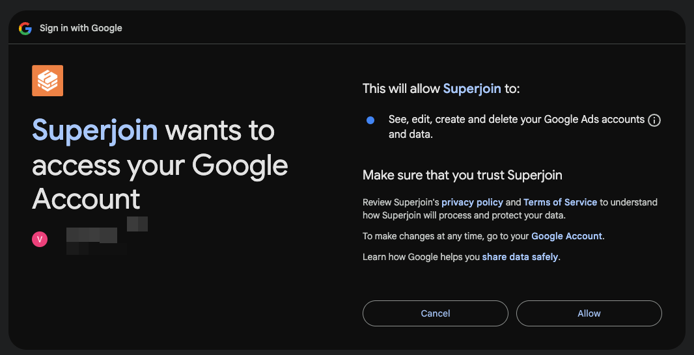Click Allow to grant Superjoin access
The image size is (694, 355).
point(589,313)
